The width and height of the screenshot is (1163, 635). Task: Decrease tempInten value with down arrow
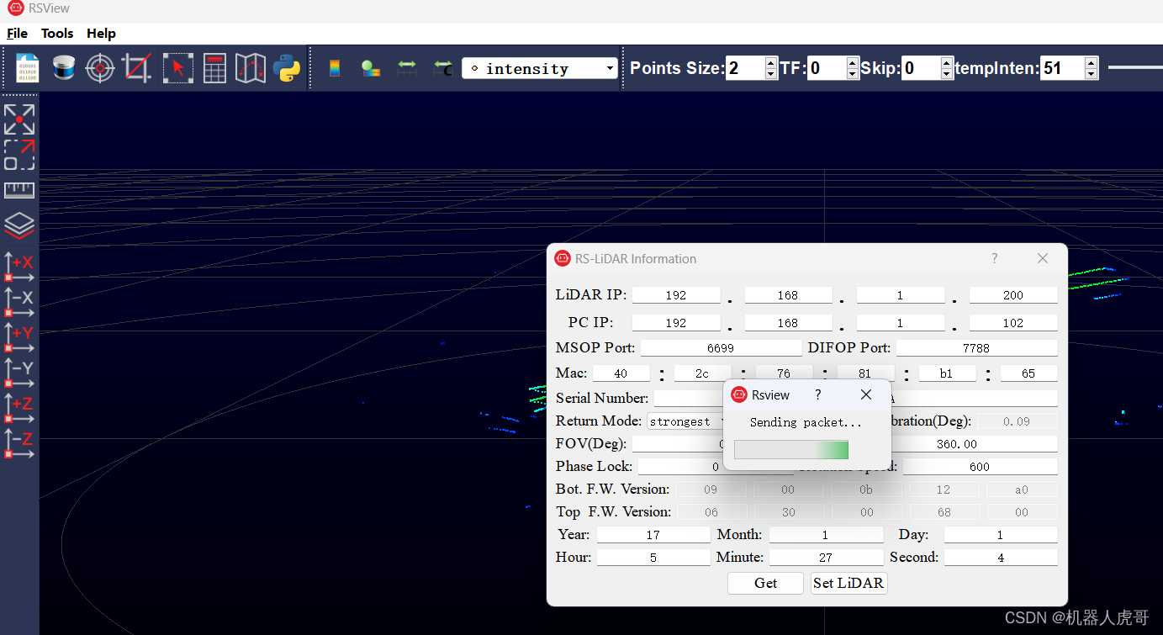click(1092, 74)
